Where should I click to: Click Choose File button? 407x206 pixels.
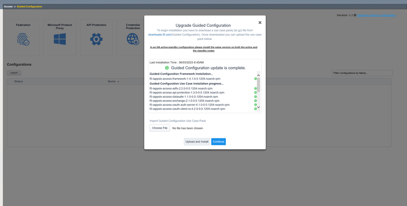coord(159,128)
